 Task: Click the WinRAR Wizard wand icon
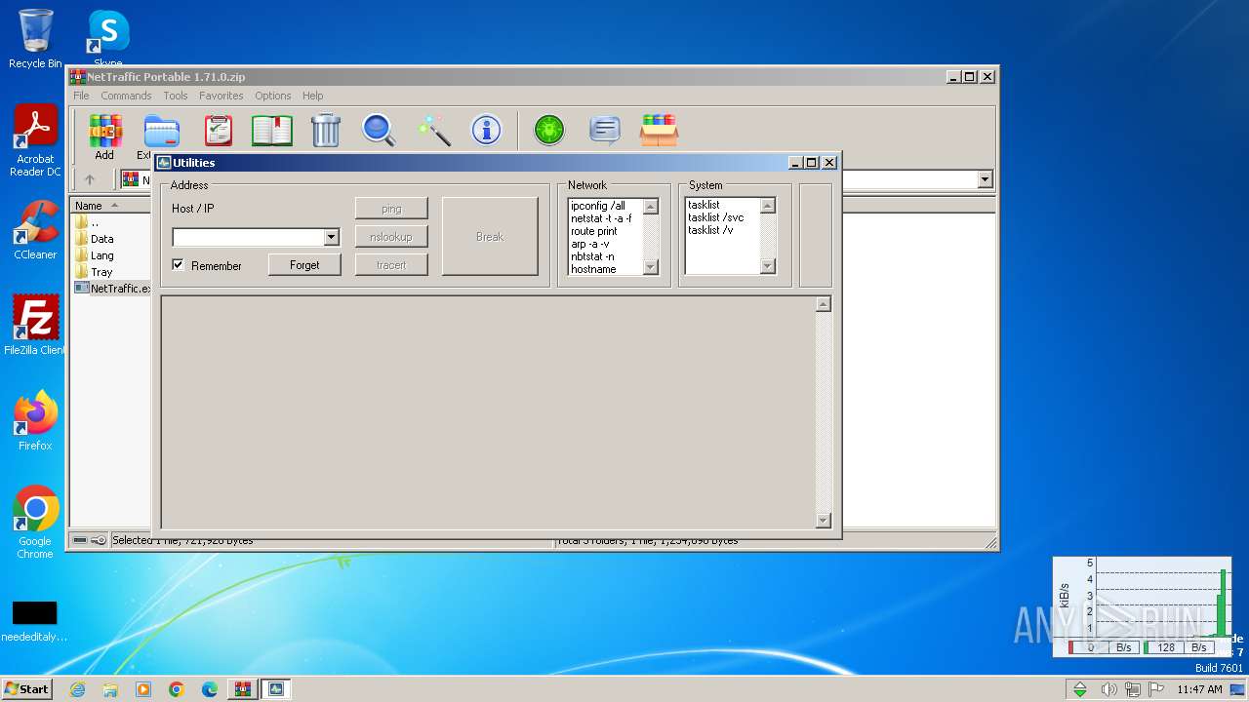click(x=433, y=130)
